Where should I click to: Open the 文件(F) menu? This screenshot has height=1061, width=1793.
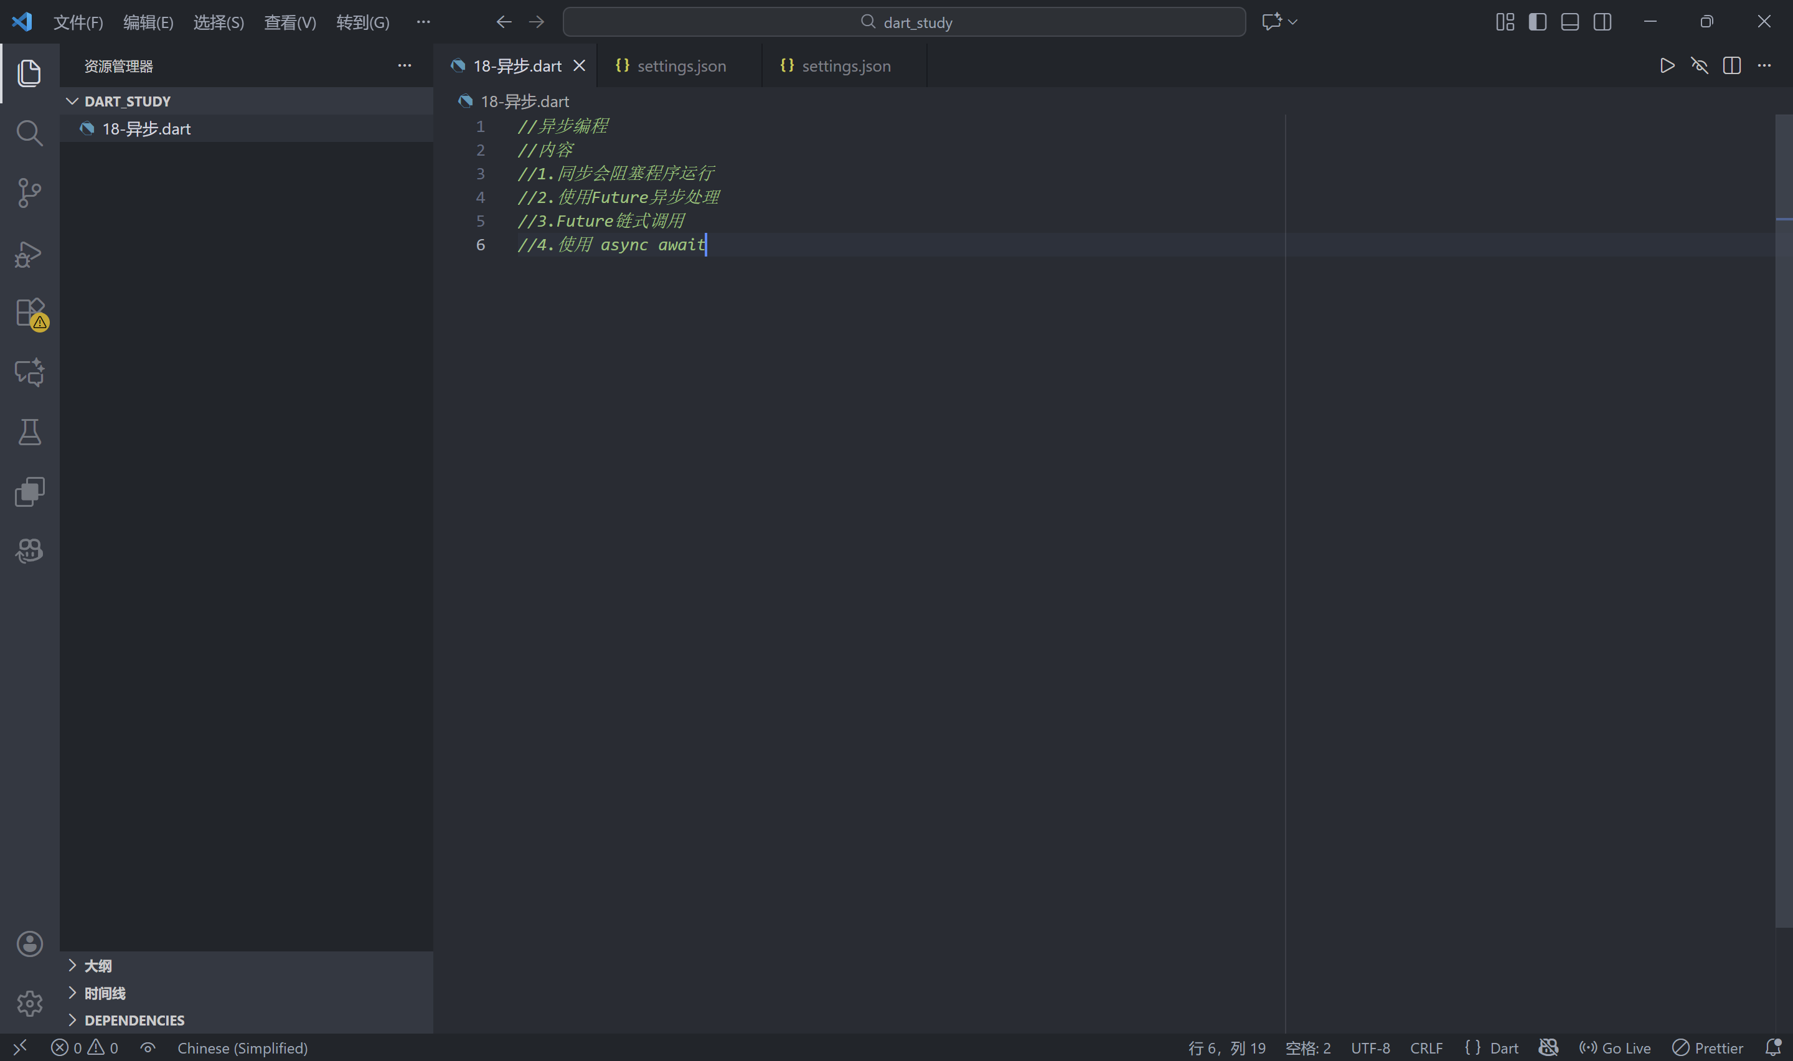pyautogui.click(x=78, y=22)
